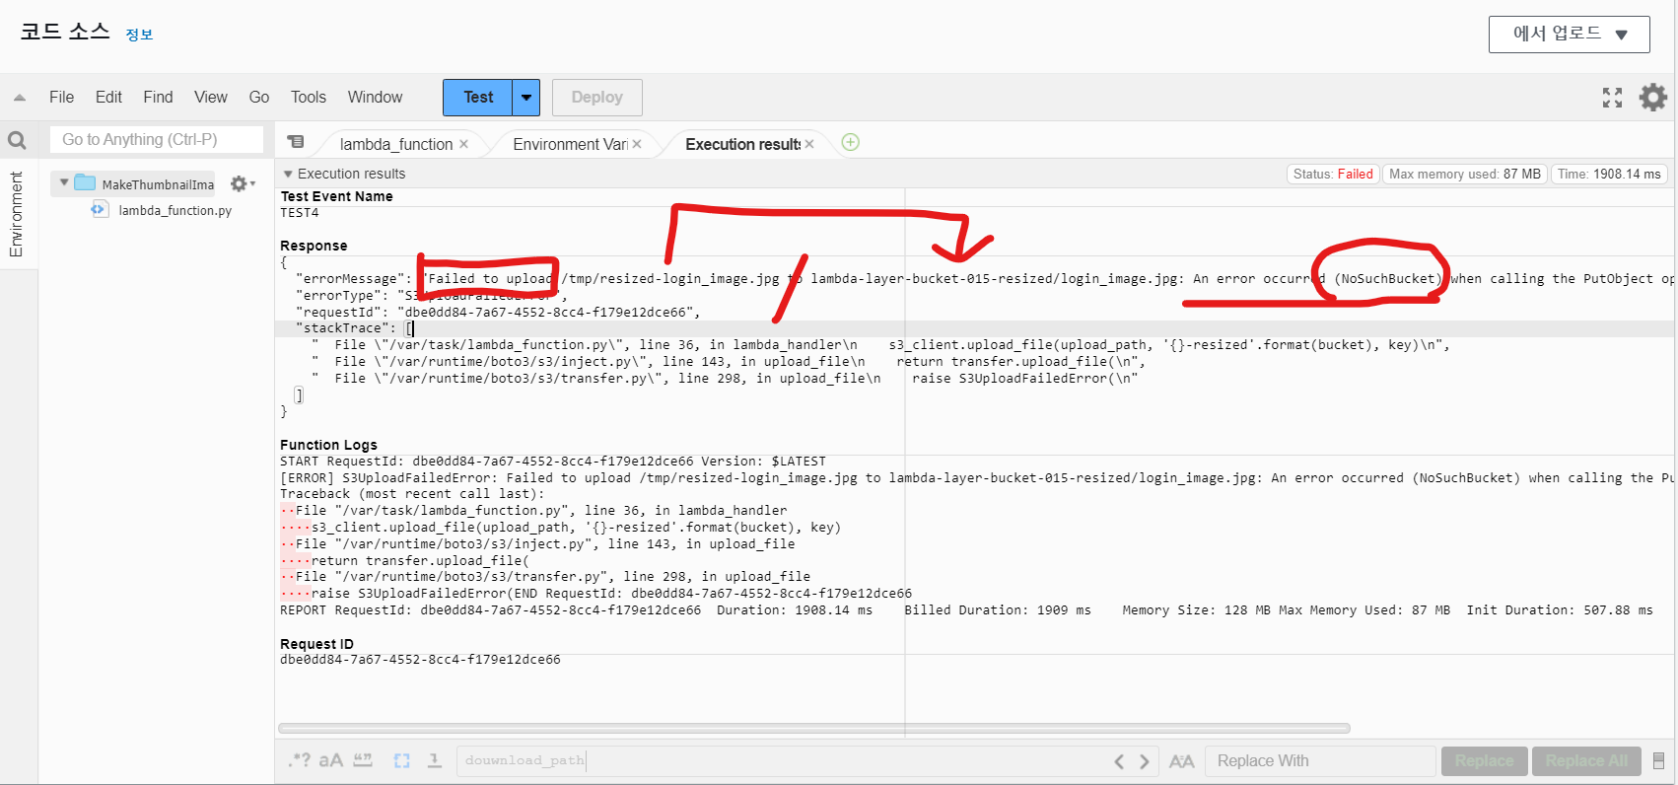Open the Find menu
The height and width of the screenshot is (785, 1678).
point(158,97)
